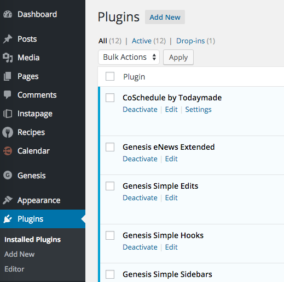The width and height of the screenshot is (284, 282).
Task: Check the Genesis Simple Sidebars checkbox
Action: [110, 274]
